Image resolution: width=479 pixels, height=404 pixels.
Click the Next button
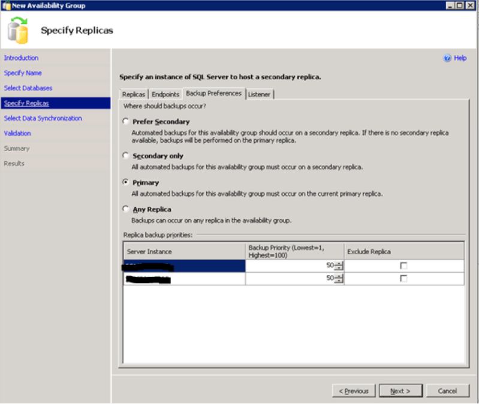point(400,391)
